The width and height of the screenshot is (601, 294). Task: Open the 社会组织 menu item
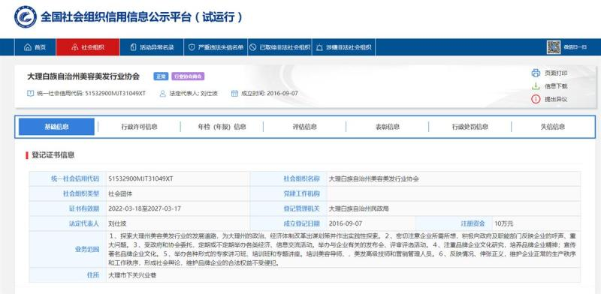coord(88,47)
